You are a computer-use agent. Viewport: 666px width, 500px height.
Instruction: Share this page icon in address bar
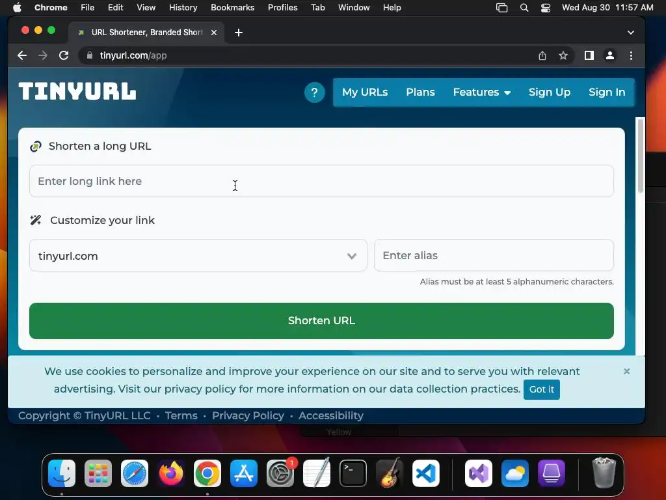pyautogui.click(x=542, y=55)
